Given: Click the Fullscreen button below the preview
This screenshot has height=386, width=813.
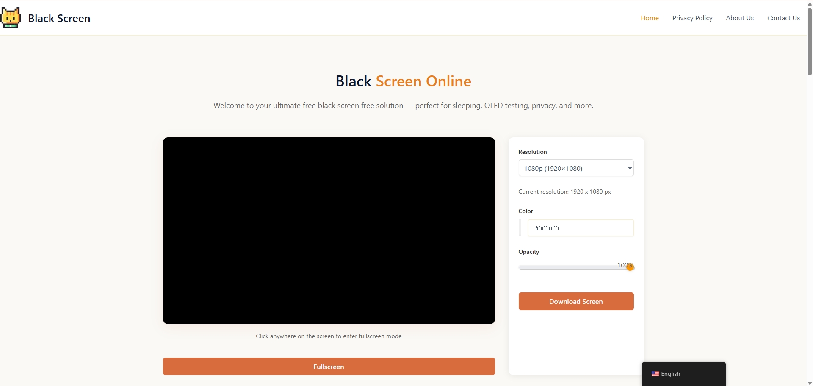Looking at the screenshot, I should click(329, 366).
